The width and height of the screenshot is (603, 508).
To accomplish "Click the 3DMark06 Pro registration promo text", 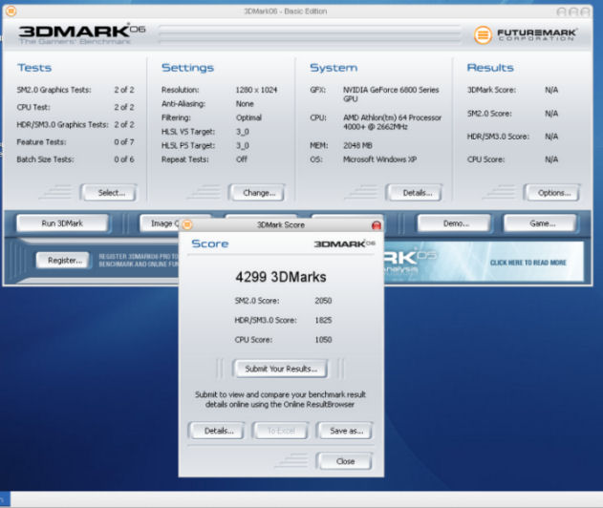I will pyautogui.click(x=139, y=260).
